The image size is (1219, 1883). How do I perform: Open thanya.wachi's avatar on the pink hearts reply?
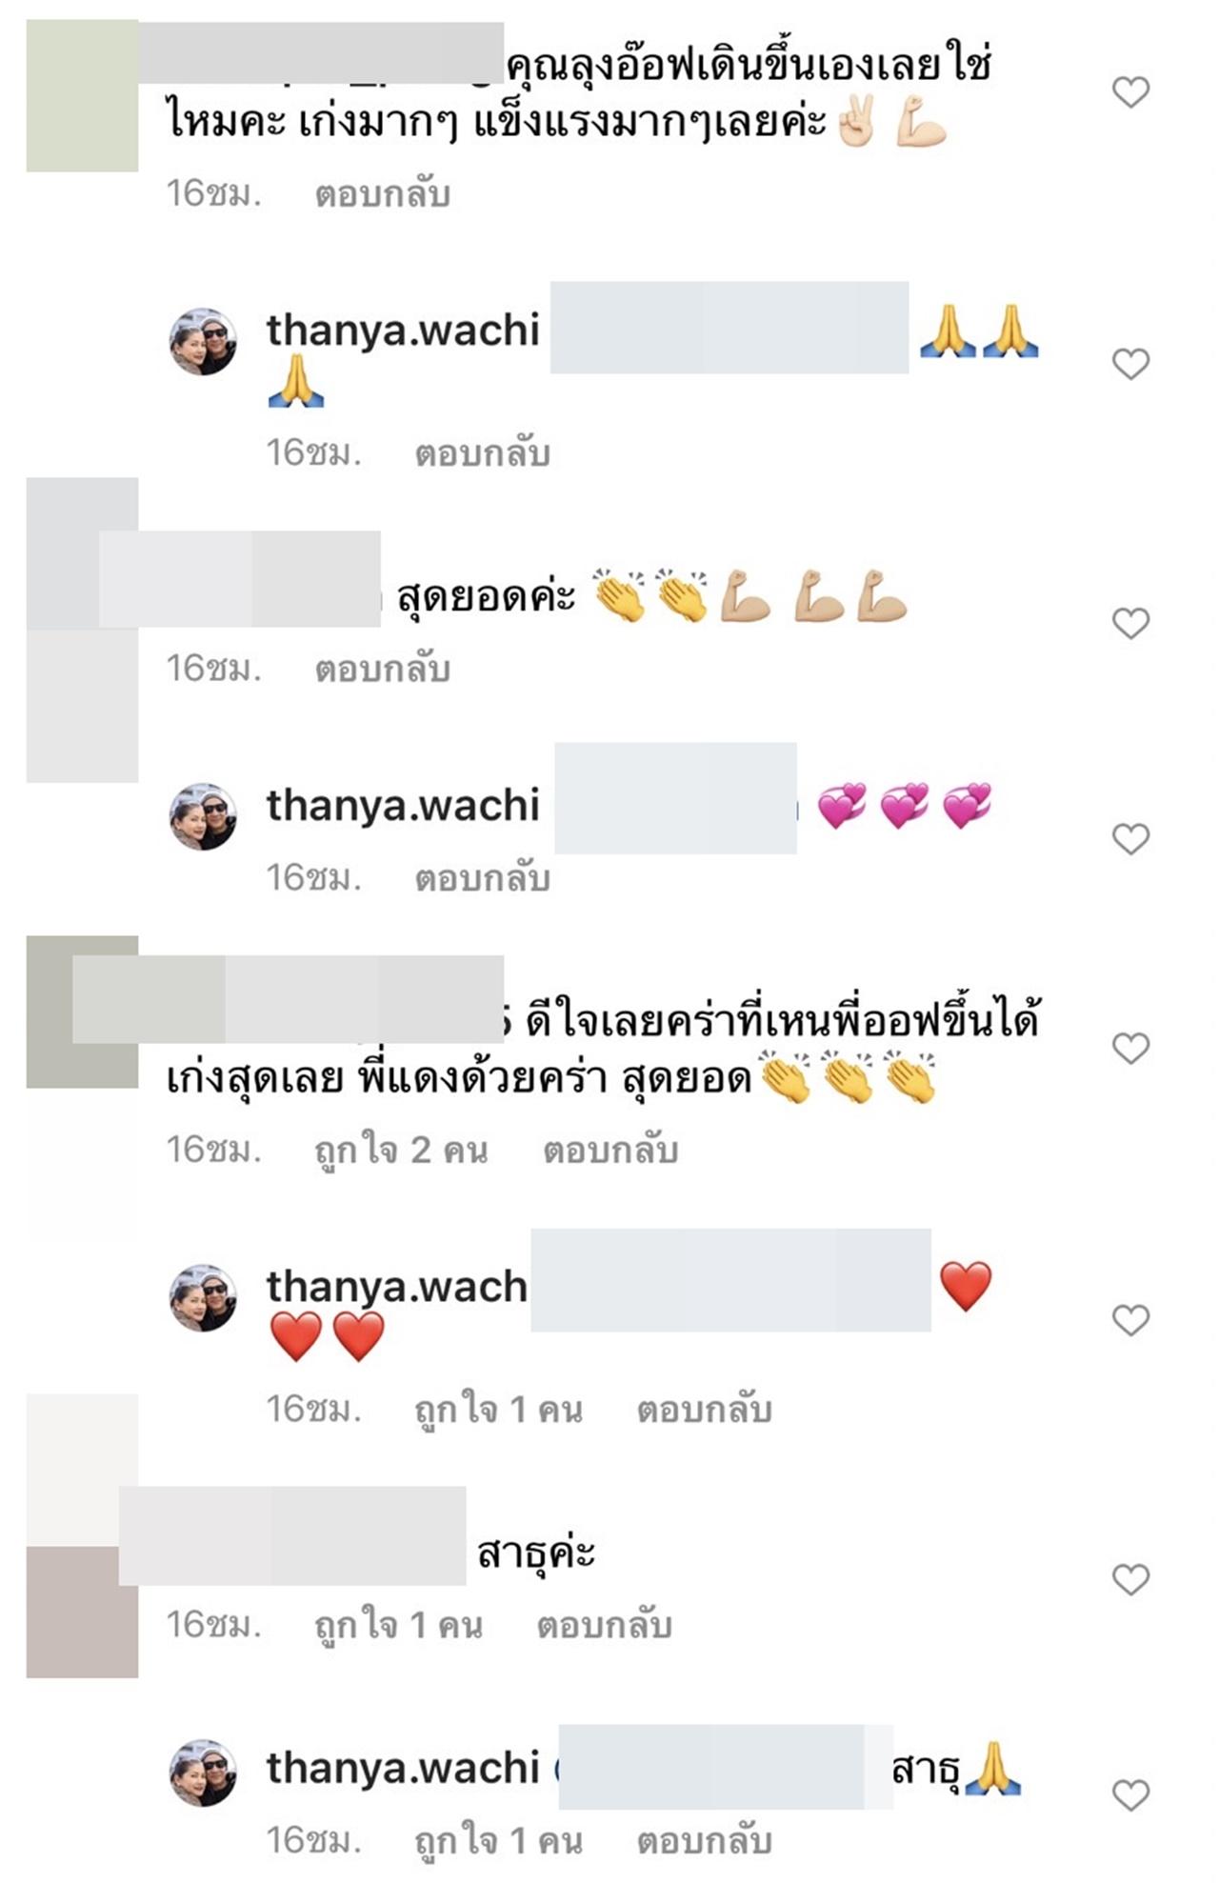(203, 816)
